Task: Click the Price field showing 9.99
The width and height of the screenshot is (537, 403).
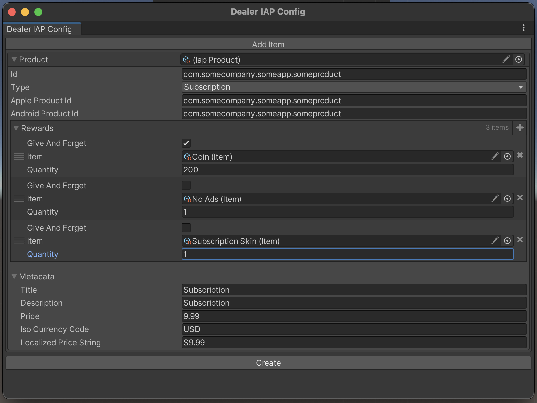Action: tap(354, 316)
